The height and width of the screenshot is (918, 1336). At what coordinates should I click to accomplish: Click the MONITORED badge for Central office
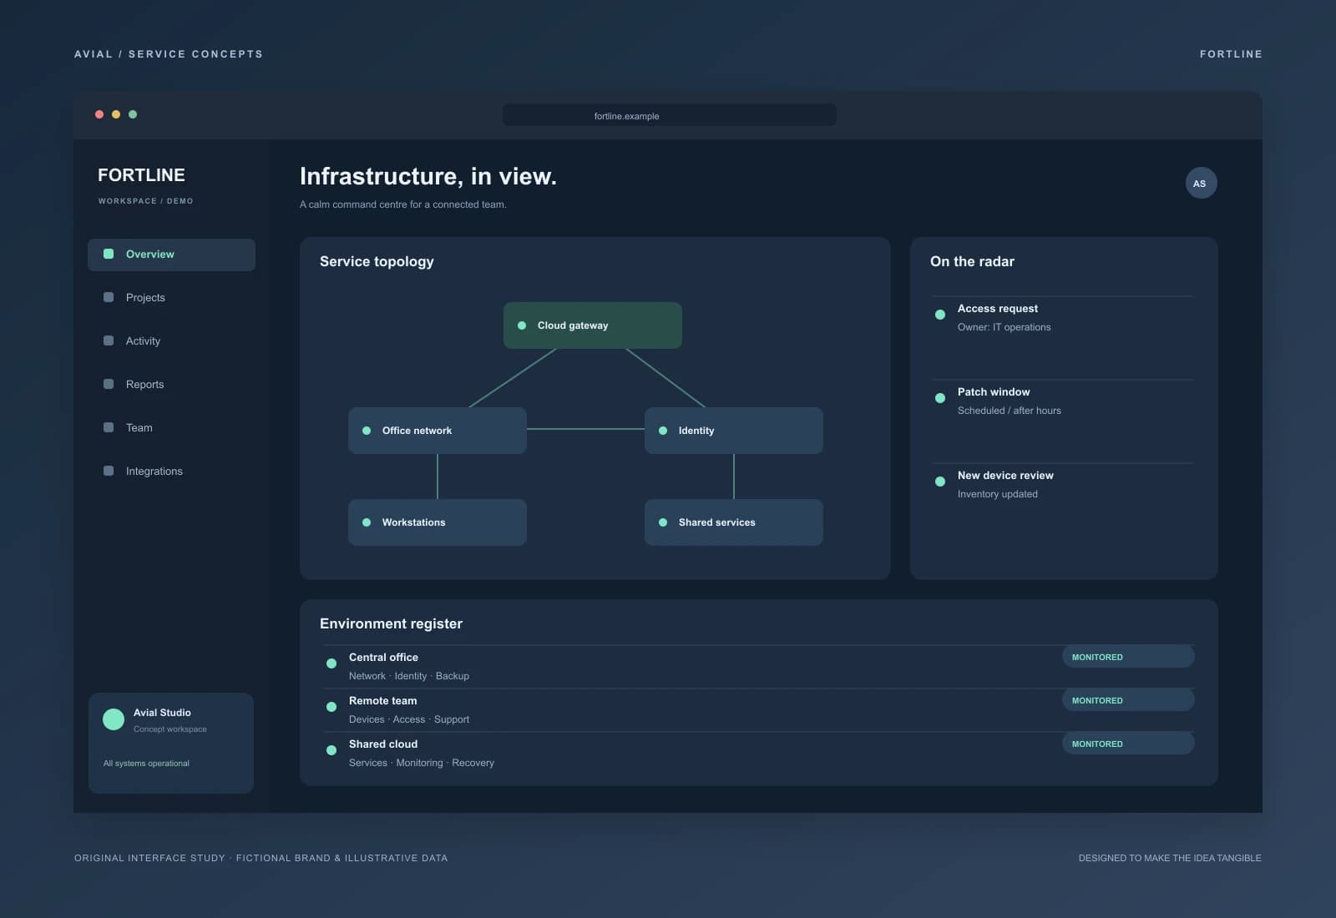click(1128, 657)
